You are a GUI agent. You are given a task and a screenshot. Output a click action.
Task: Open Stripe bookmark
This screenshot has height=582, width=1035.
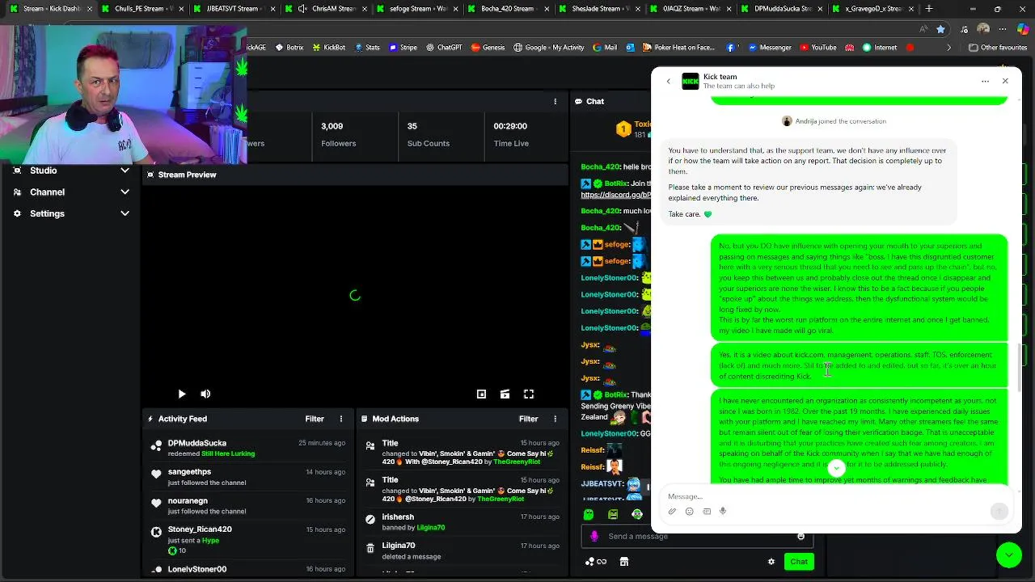(403, 48)
